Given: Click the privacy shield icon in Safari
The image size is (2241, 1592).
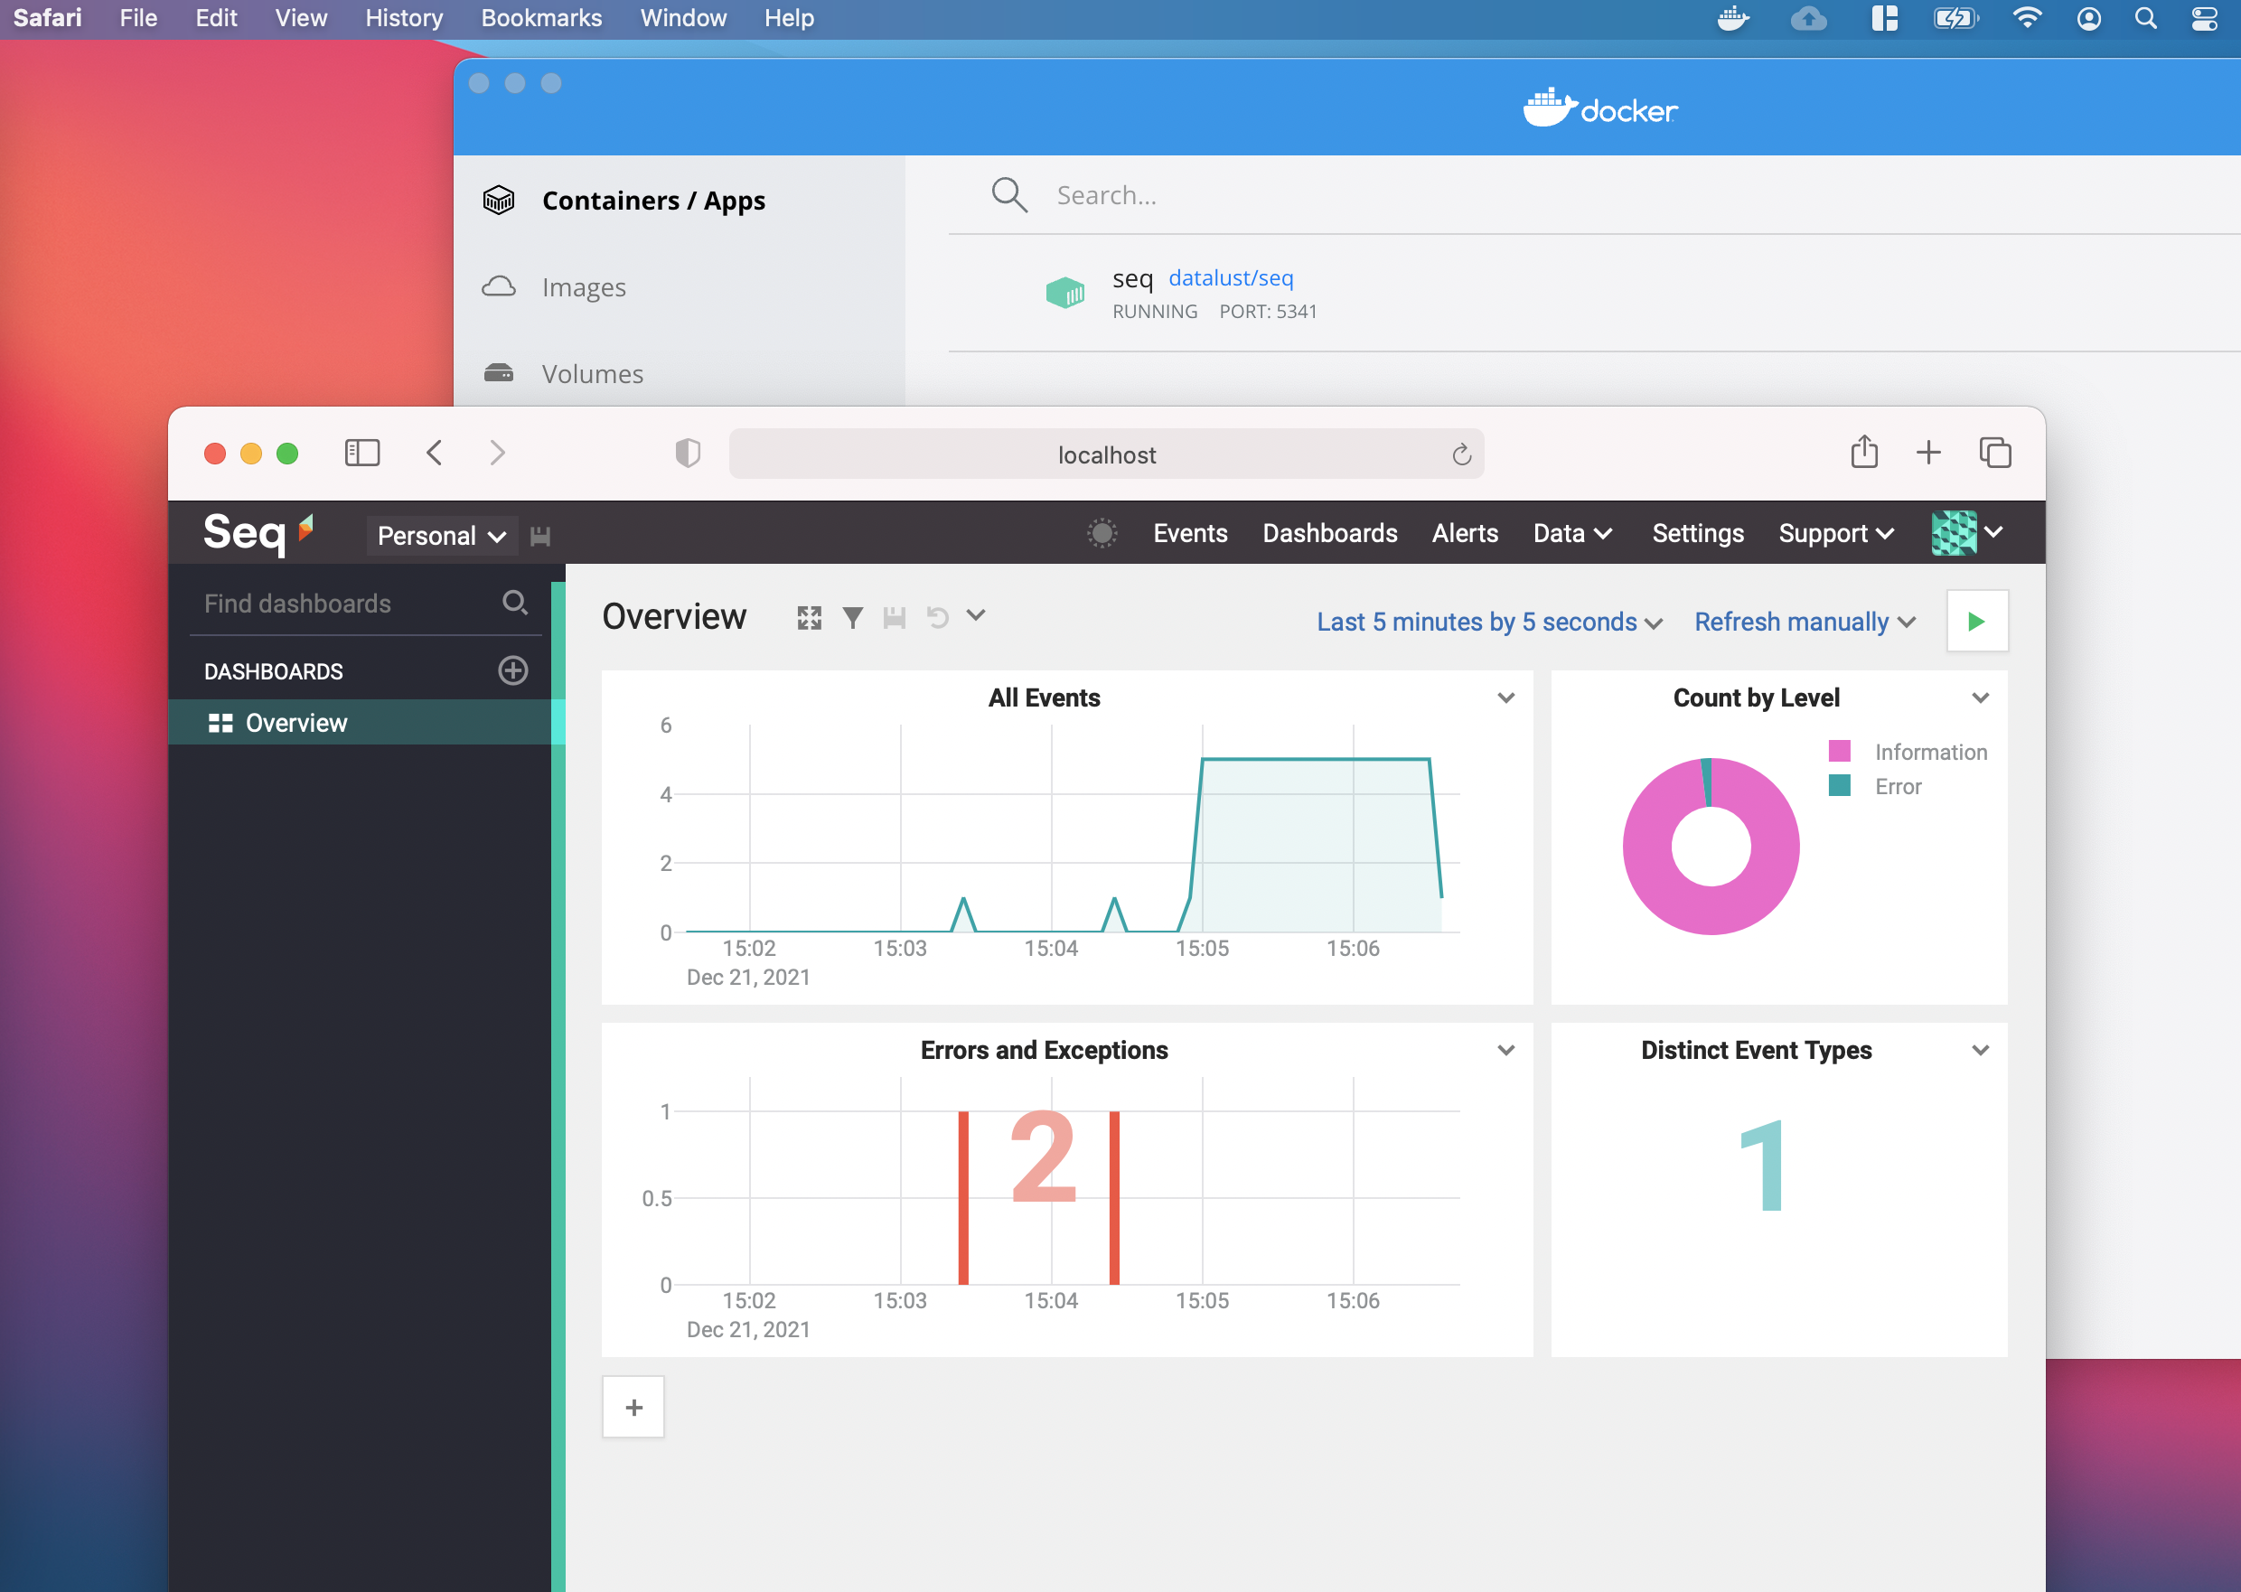Looking at the screenshot, I should pyautogui.click(x=687, y=453).
